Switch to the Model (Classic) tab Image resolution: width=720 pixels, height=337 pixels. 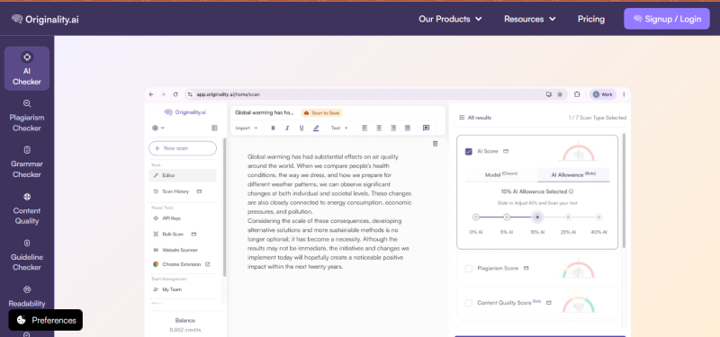[x=501, y=174]
